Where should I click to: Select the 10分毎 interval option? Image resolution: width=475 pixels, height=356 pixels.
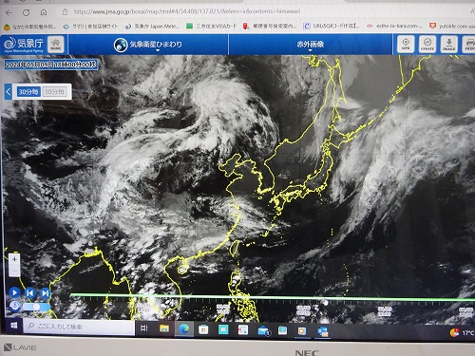coord(54,92)
